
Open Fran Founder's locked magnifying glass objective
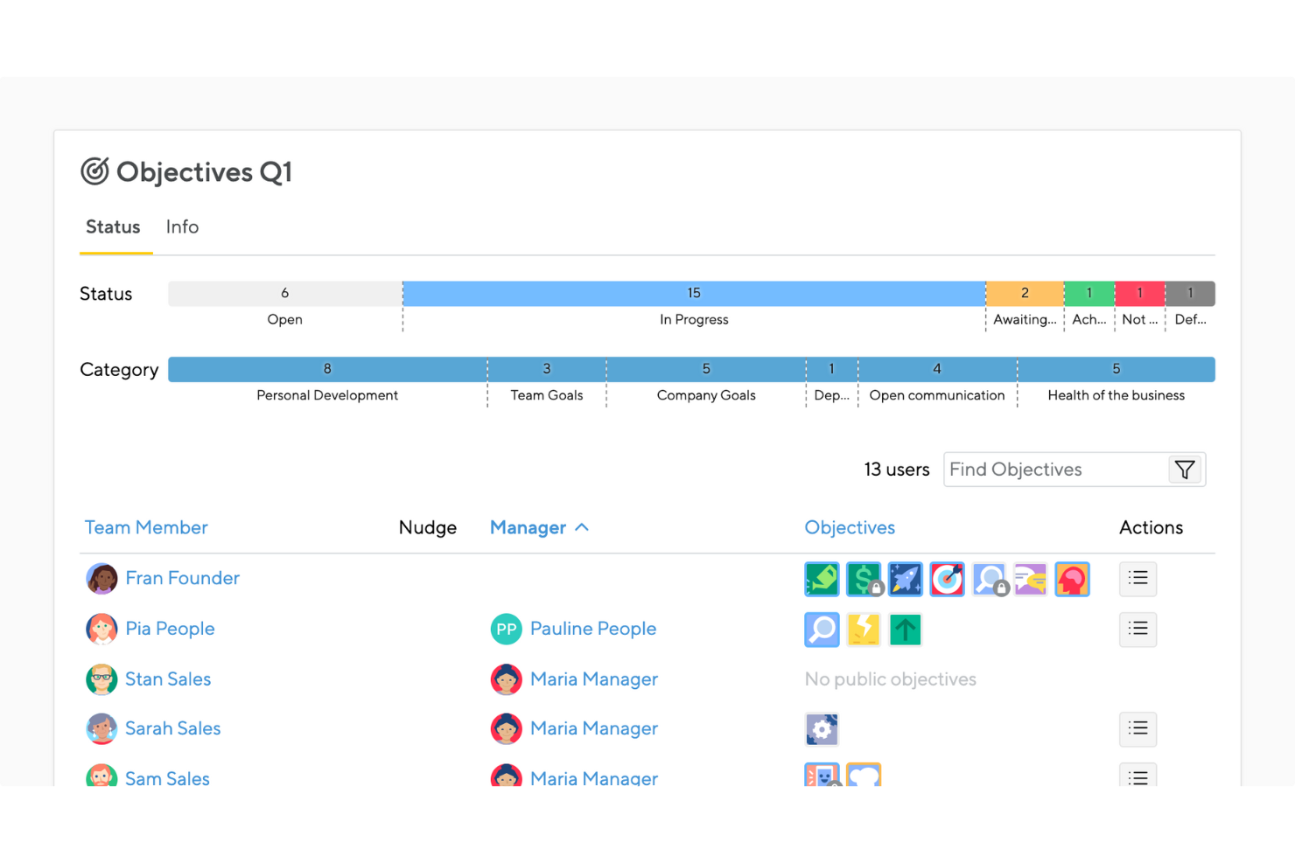click(x=989, y=579)
